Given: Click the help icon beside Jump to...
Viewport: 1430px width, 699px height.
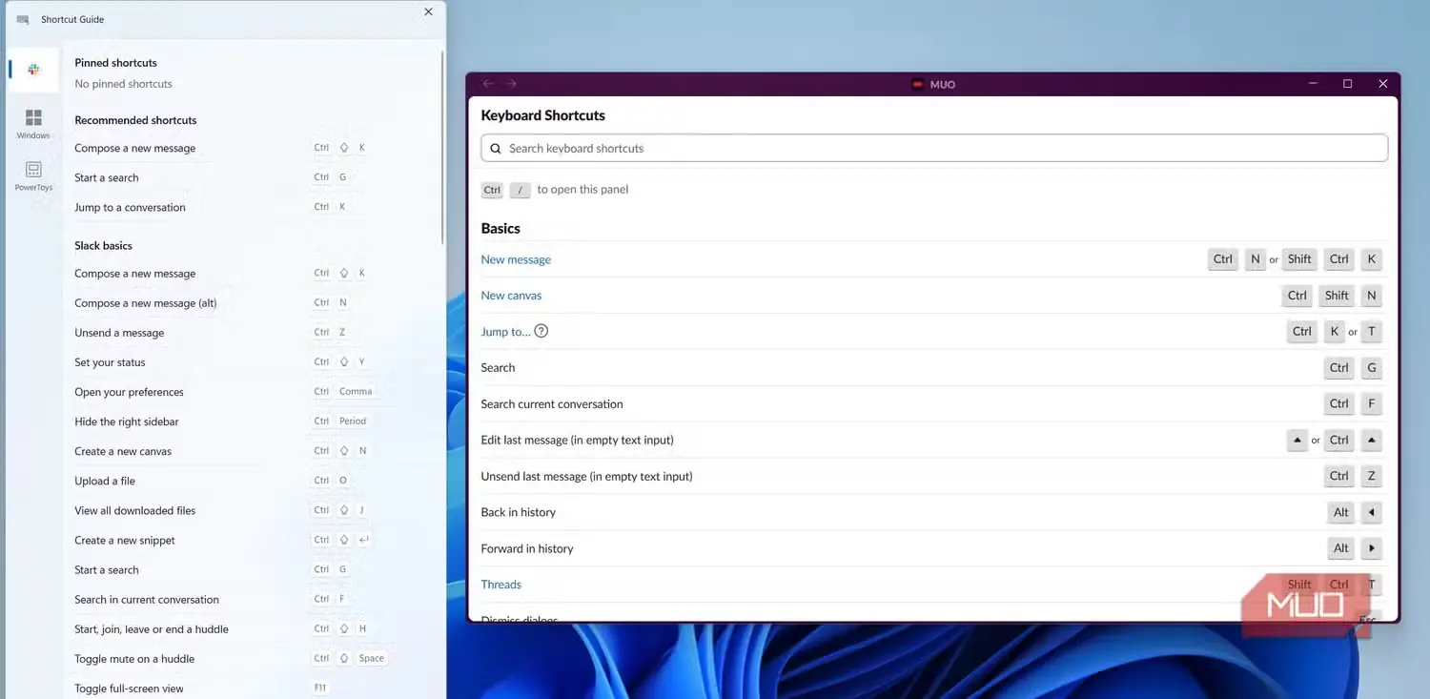Looking at the screenshot, I should click(x=541, y=332).
